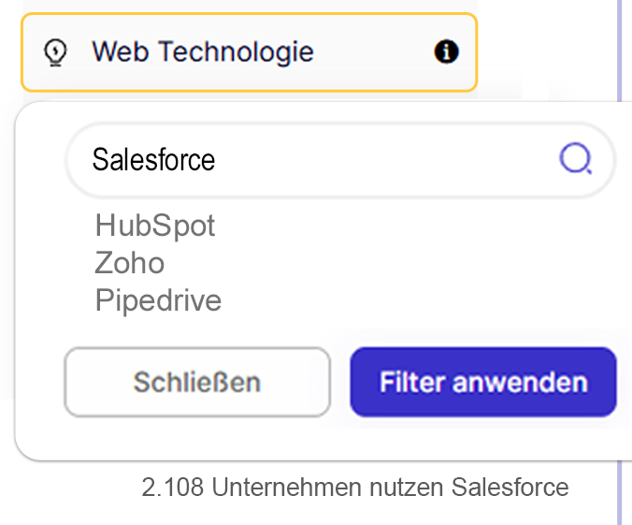The image size is (632, 525).
Task: Click the word Salesforce inside the search box
Action: click(x=153, y=159)
